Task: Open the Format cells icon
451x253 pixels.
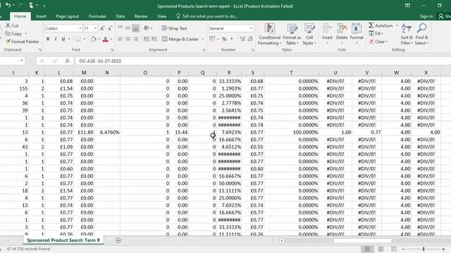Action: (357, 29)
